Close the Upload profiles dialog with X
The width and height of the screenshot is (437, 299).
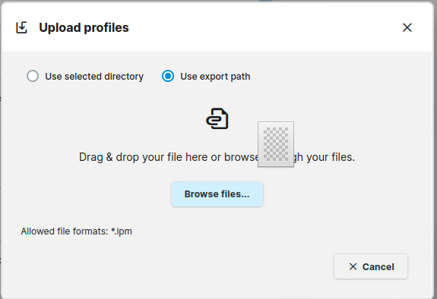(x=407, y=27)
